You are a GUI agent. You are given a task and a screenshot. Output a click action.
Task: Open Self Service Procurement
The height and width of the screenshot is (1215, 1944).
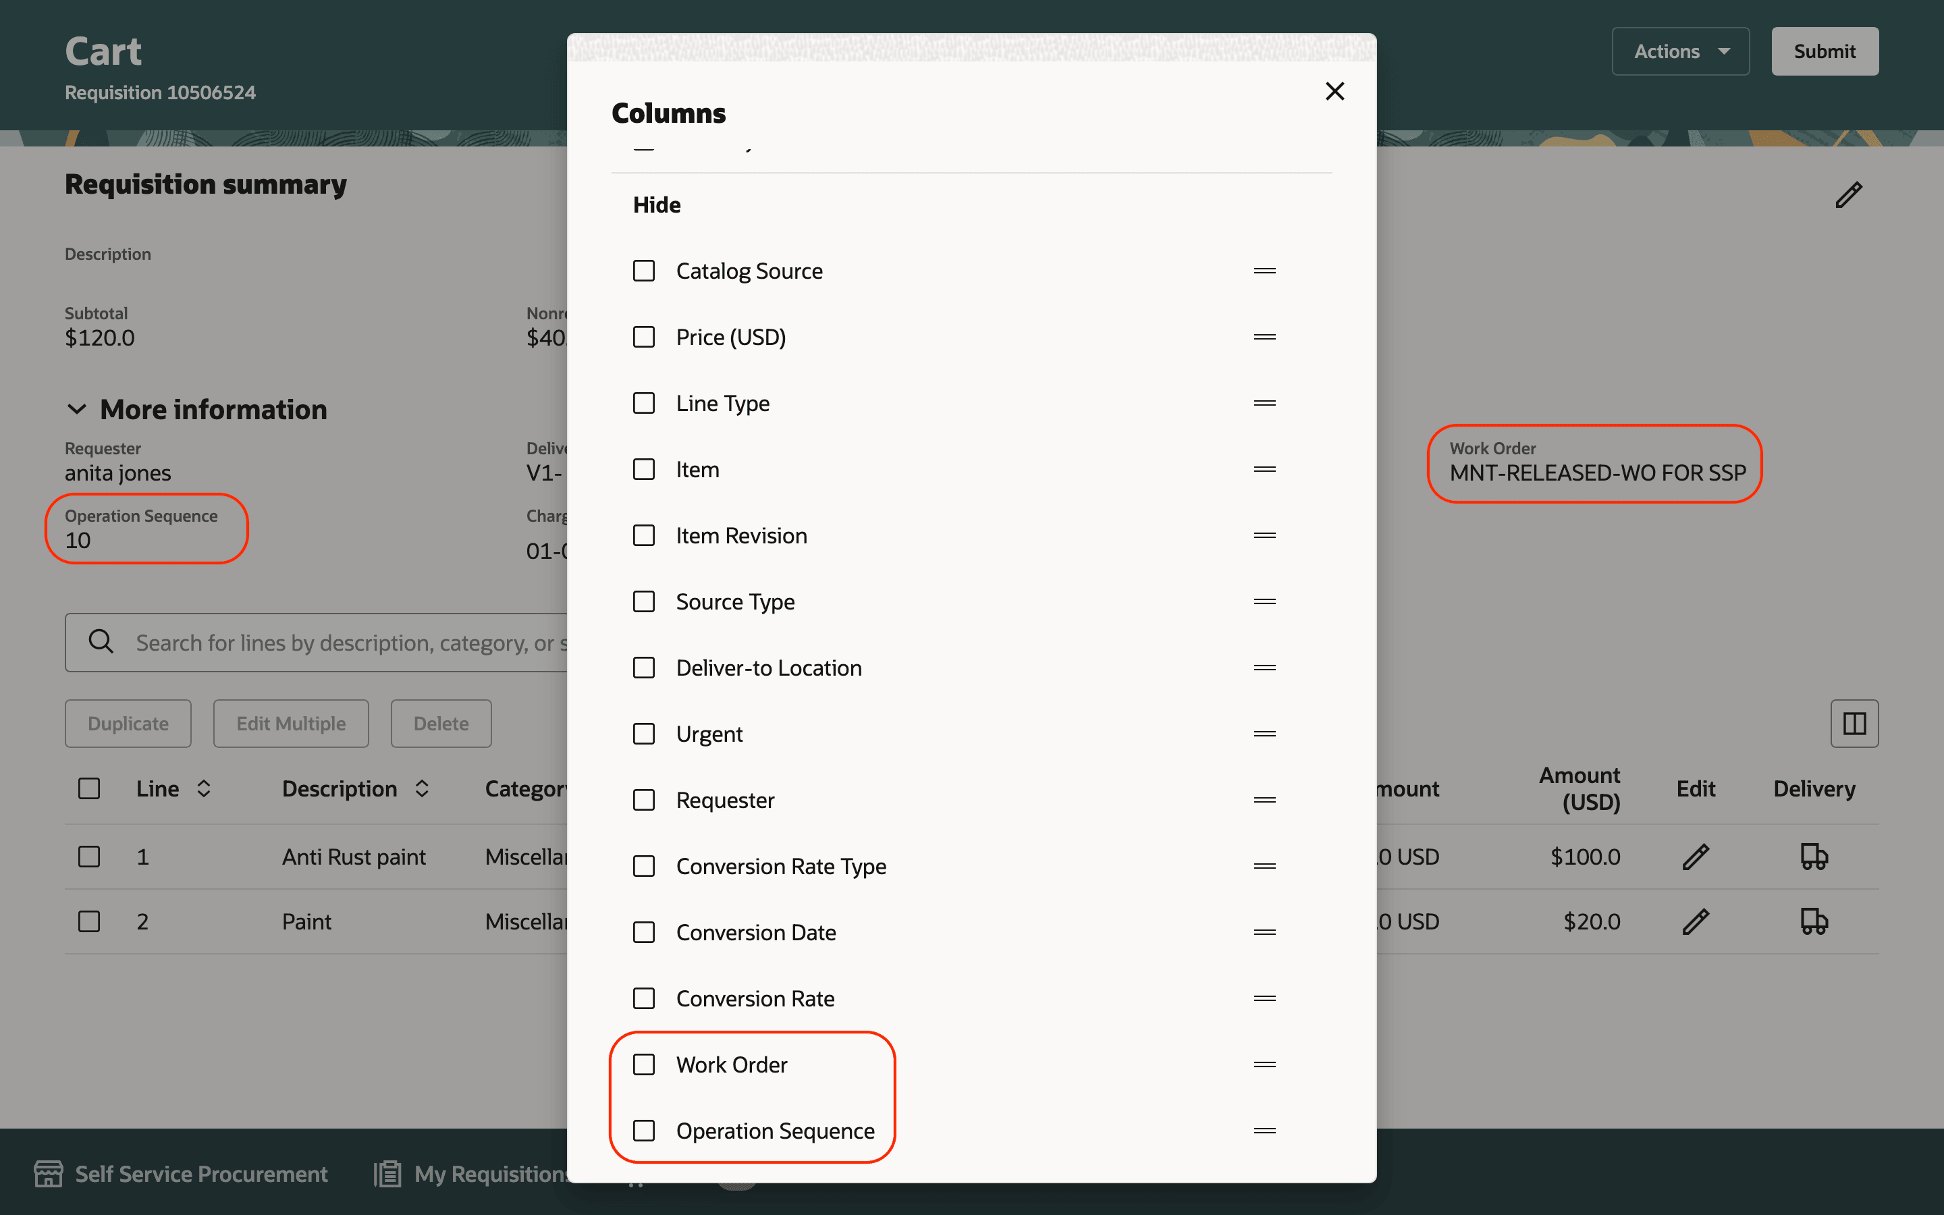183,1174
